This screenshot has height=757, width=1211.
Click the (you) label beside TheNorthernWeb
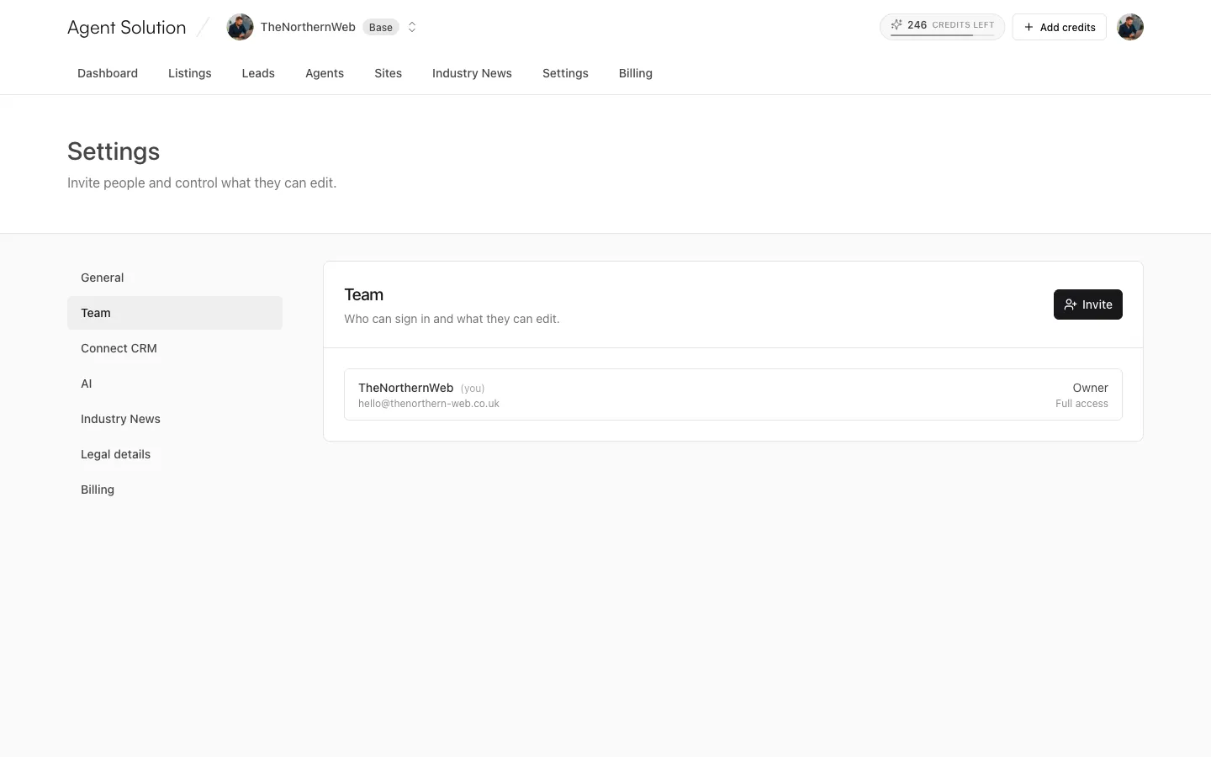point(473,389)
